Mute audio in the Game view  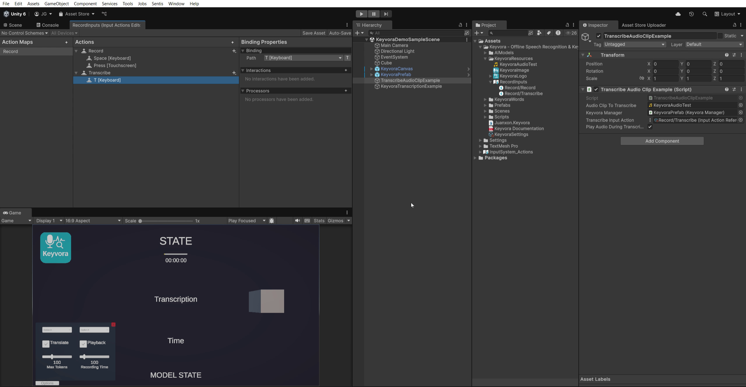(x=297, y=221)
